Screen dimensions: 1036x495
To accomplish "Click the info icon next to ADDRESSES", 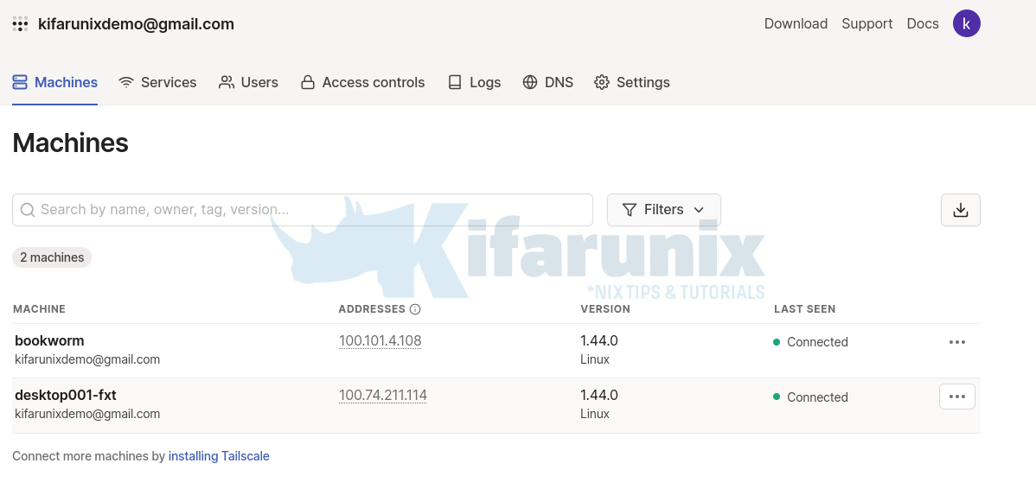I will click(x=415, y=309).
